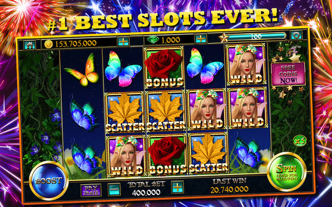Go to the home screen icon

30,45
